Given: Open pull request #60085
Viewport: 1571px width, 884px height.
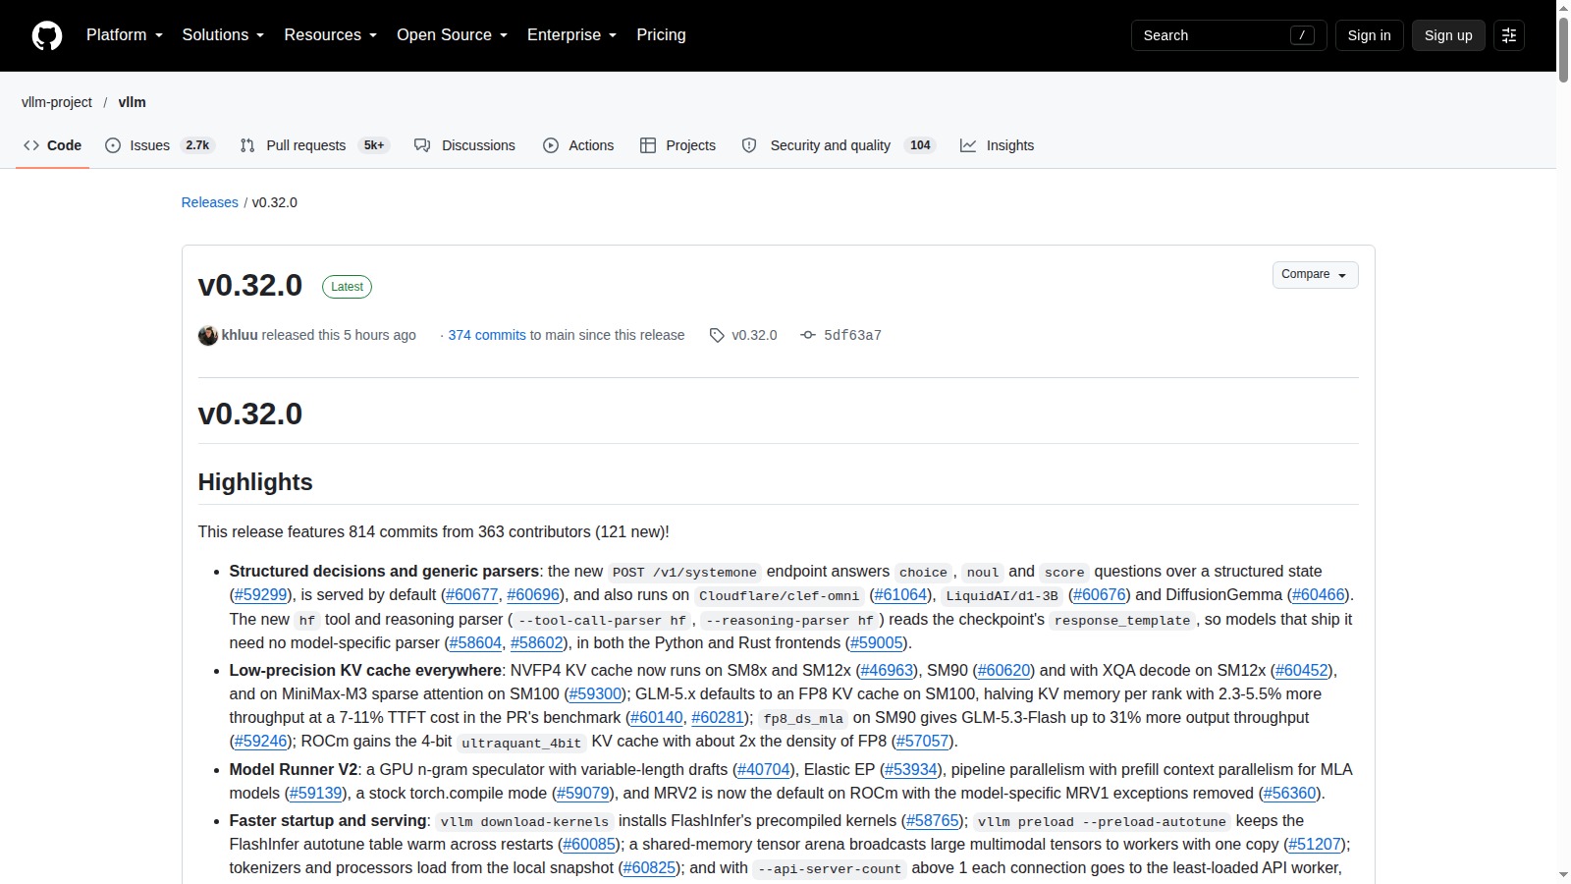Looking at the screenshot, I should pos(590,845).
